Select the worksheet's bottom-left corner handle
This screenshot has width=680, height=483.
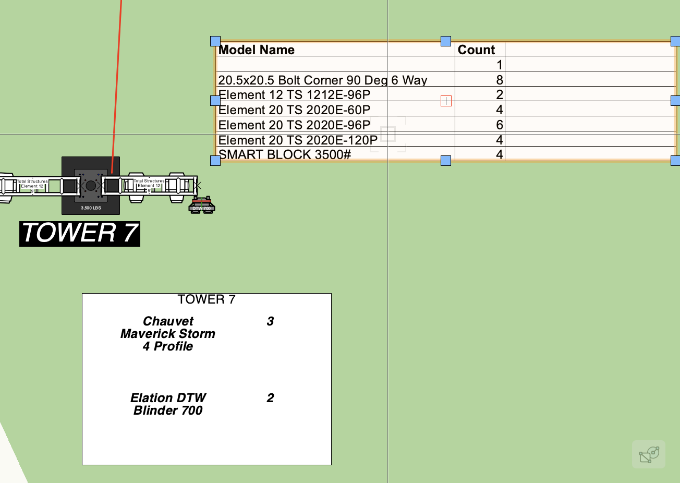click(x=215, y=160)
